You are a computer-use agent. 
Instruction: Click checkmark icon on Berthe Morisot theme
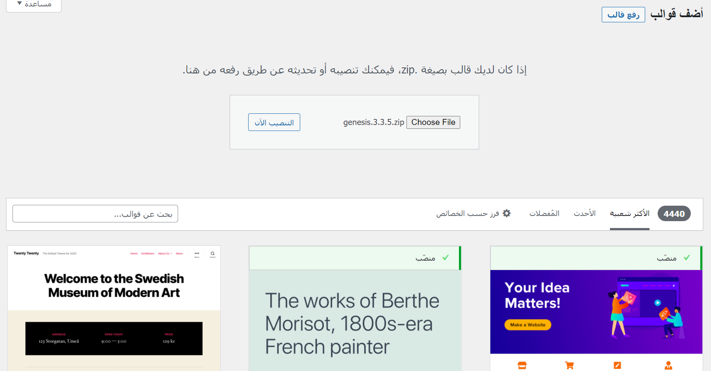point(446,258)
